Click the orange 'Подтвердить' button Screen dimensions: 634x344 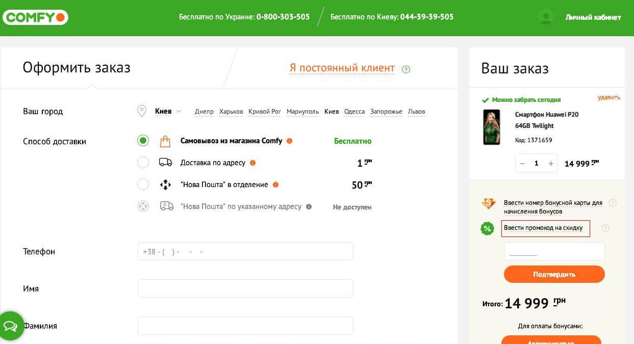[554, 274]
